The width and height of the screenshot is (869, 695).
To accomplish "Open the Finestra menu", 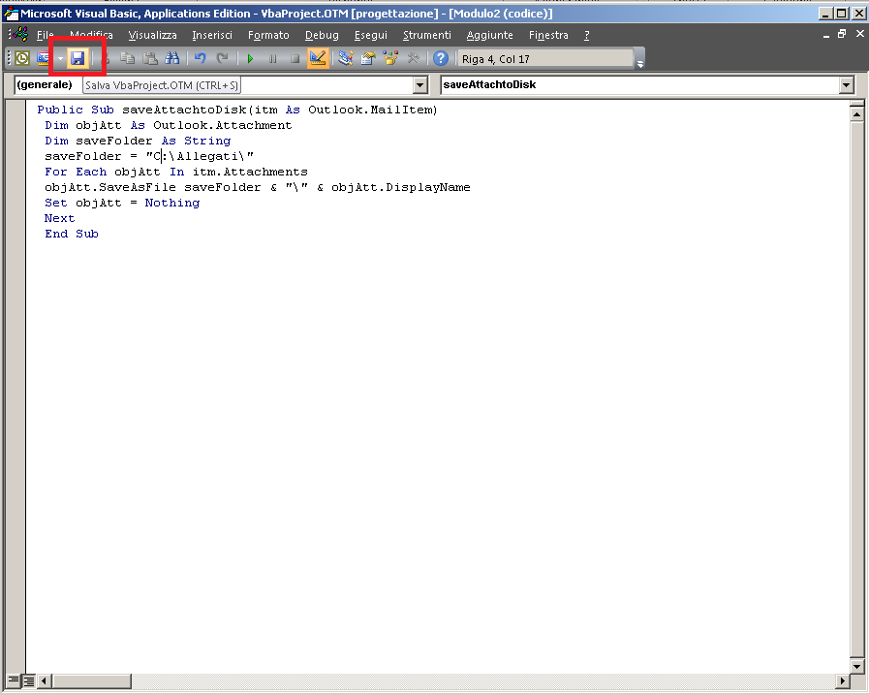I will point(548,36).
